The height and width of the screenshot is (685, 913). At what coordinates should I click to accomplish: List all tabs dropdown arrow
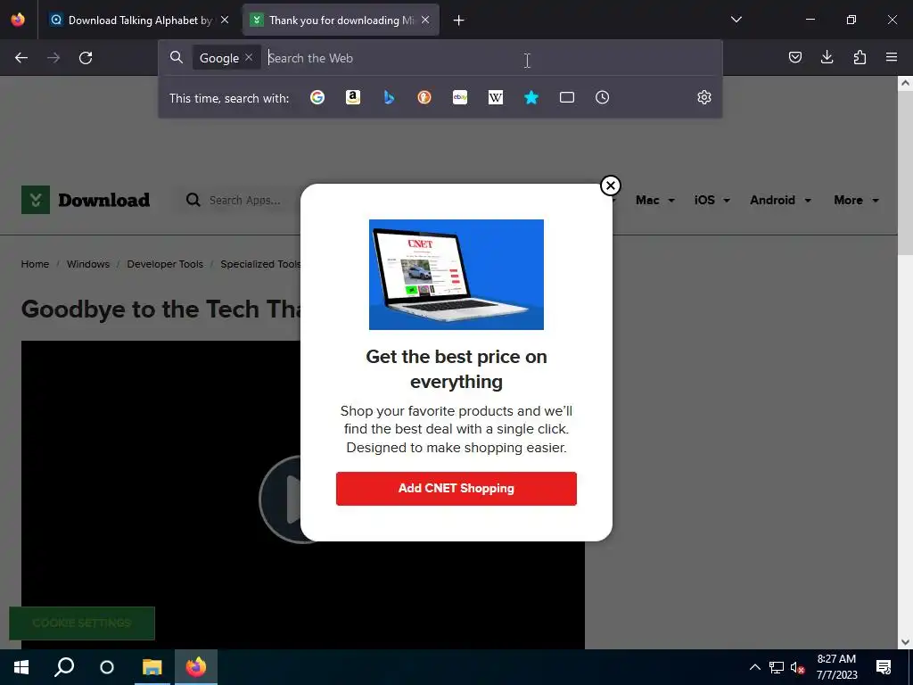pyautogui.click(x=736, y=20)
